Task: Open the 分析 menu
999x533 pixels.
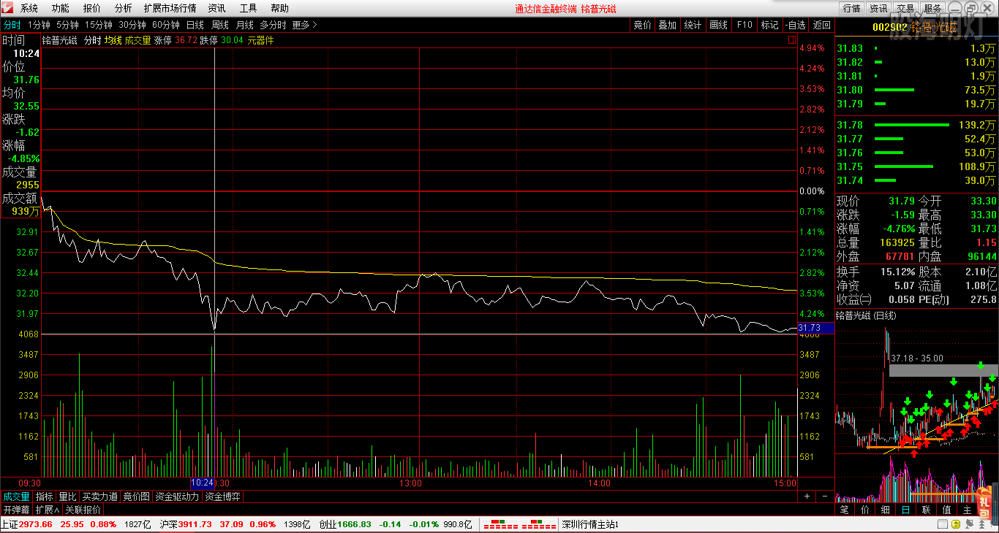Action: pos(124,8)
